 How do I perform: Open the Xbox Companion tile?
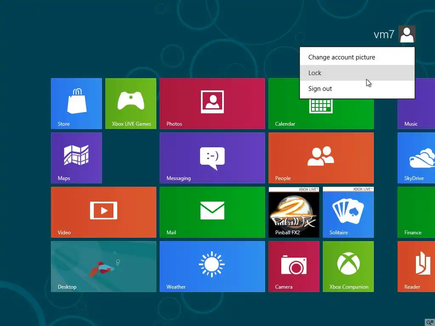point(348,267)
